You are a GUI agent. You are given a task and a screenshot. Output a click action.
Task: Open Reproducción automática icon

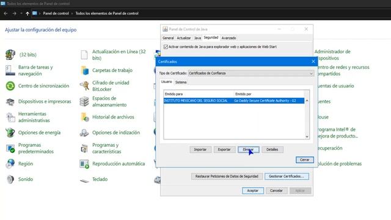(x=84, y=164)
